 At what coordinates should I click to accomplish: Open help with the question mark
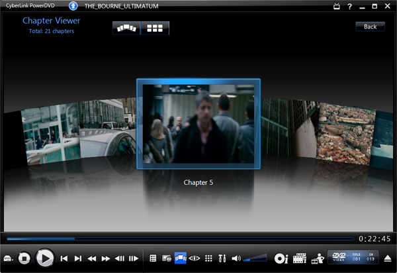point(349,7)
